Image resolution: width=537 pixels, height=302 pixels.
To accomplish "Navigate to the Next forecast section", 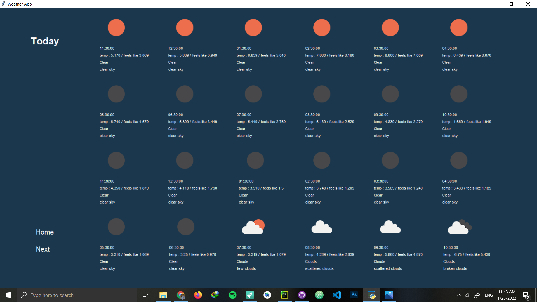I will [43, 249].
